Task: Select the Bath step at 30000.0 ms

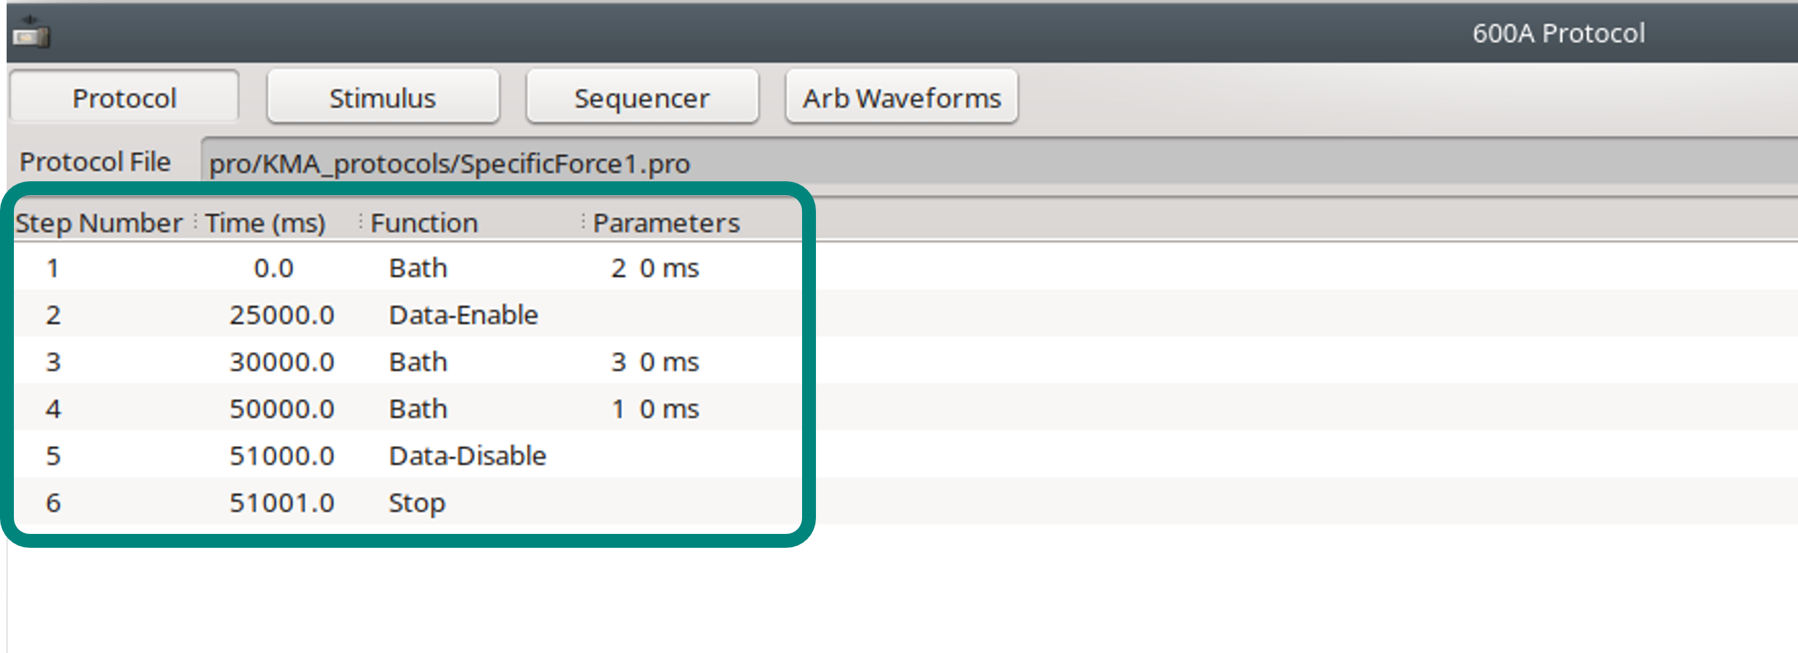Action: [x=418, y=362]
